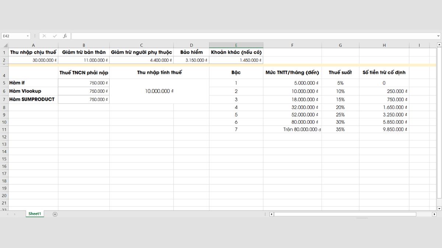This screenshot has width=442, height=248.
Task: Select the 'Hàm Vlookup' cell
Action: point(33,91)
